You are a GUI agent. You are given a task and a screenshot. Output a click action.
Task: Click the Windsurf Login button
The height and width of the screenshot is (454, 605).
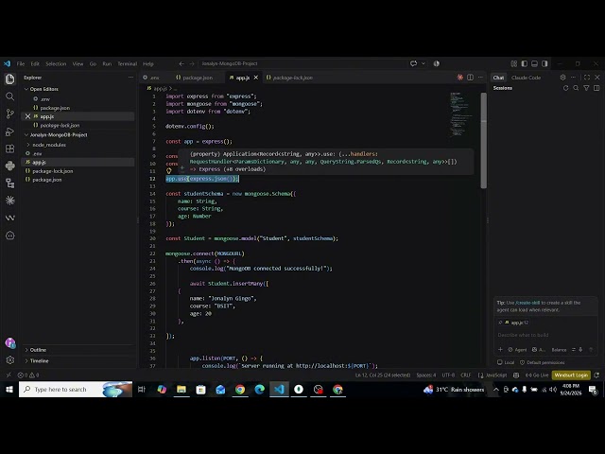(571, 375)
